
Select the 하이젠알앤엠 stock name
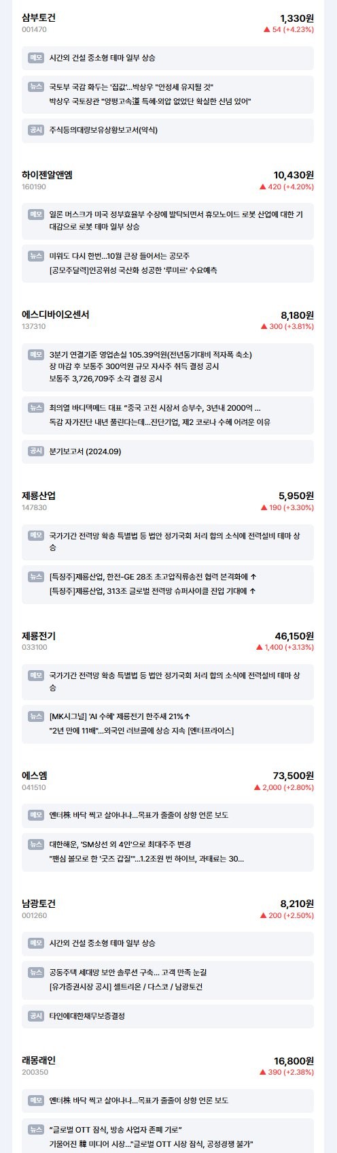coord(47,174)
